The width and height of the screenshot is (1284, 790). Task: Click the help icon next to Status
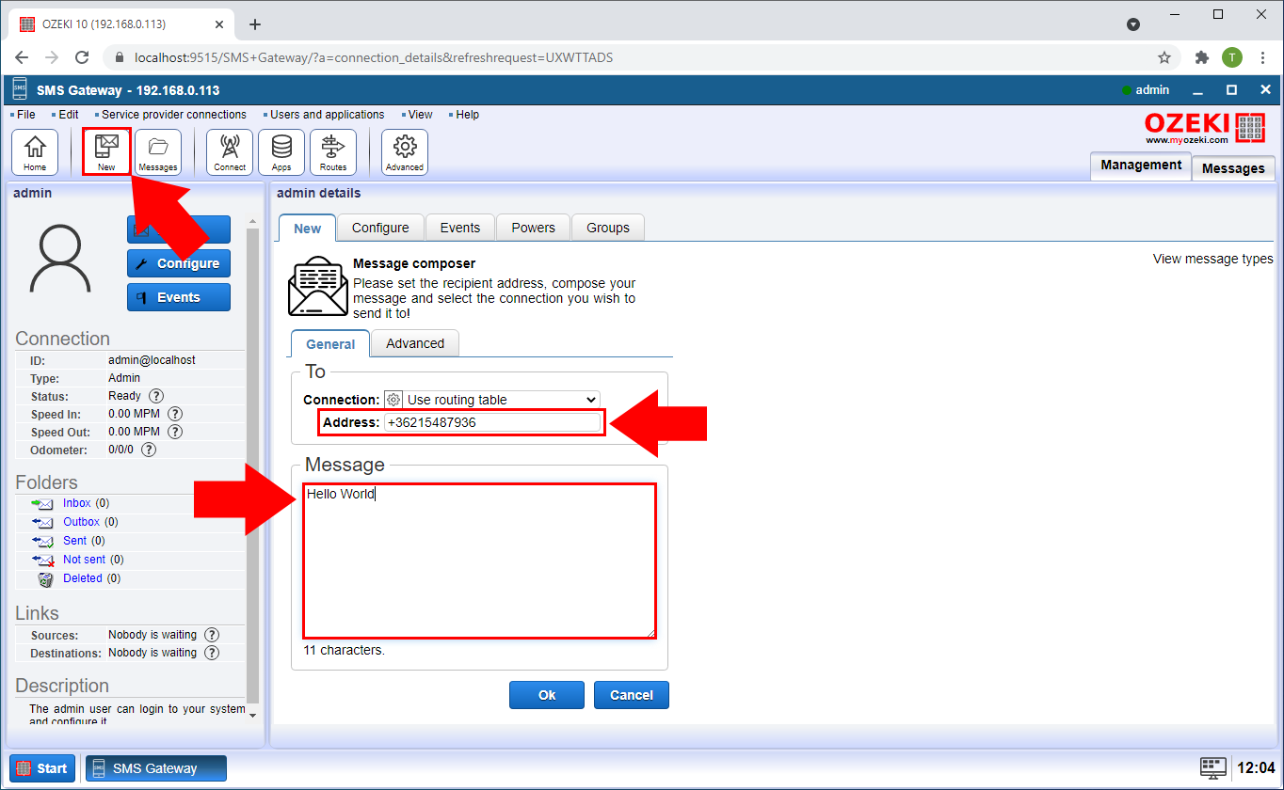pos(156,396)
